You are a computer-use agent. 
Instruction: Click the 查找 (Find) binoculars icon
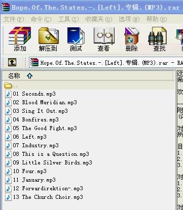[157, 36]
